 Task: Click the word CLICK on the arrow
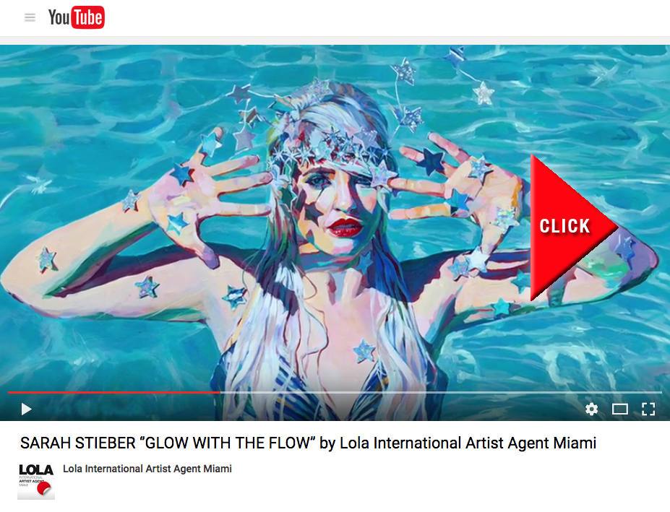[x=564, y=226]
